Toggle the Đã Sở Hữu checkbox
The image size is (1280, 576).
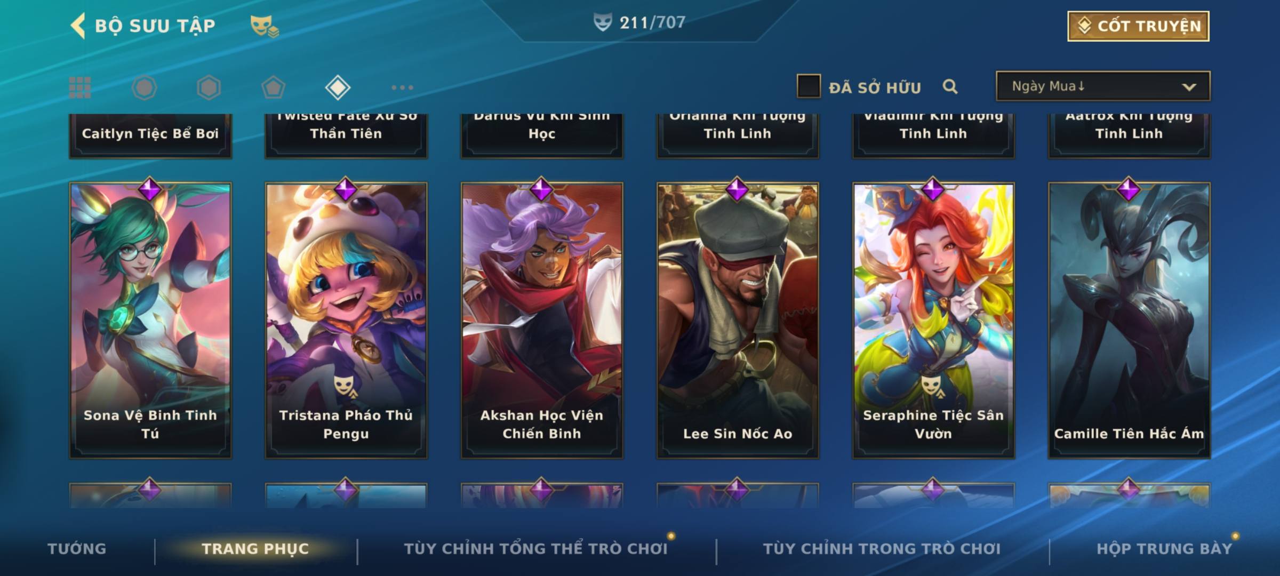coord(809,86)
